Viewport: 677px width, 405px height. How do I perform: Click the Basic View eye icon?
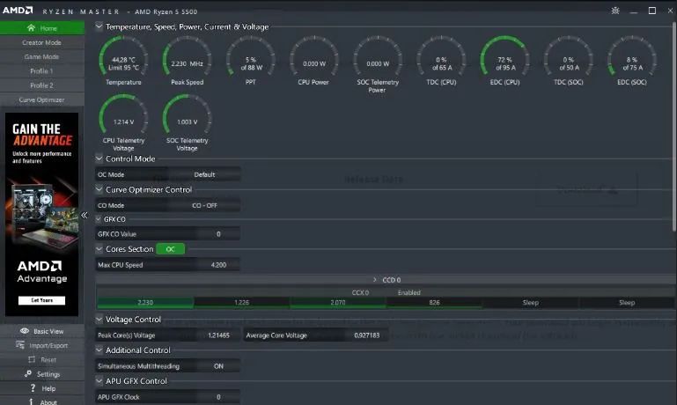click(x=25, y=331)
